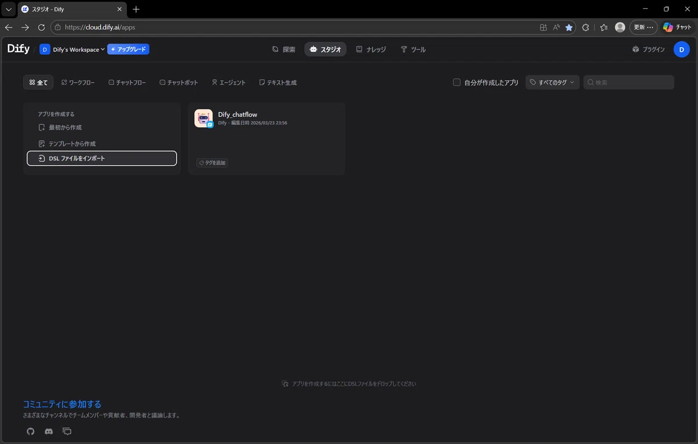698x444 pixels.
Task: Click the read aloud icon in address bar
Action: coord(556,27)
